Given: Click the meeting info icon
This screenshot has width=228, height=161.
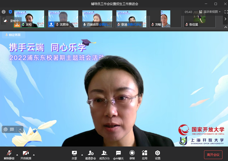Looking at the screenshot, I should pos(4,12).
